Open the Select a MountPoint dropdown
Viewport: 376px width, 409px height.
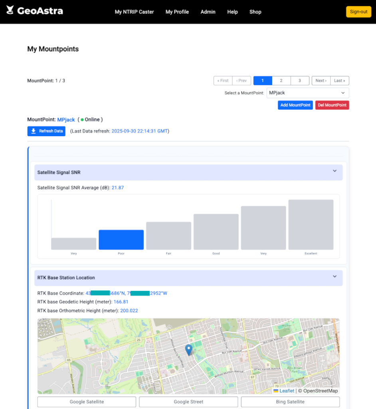click(x=307, y=93)
